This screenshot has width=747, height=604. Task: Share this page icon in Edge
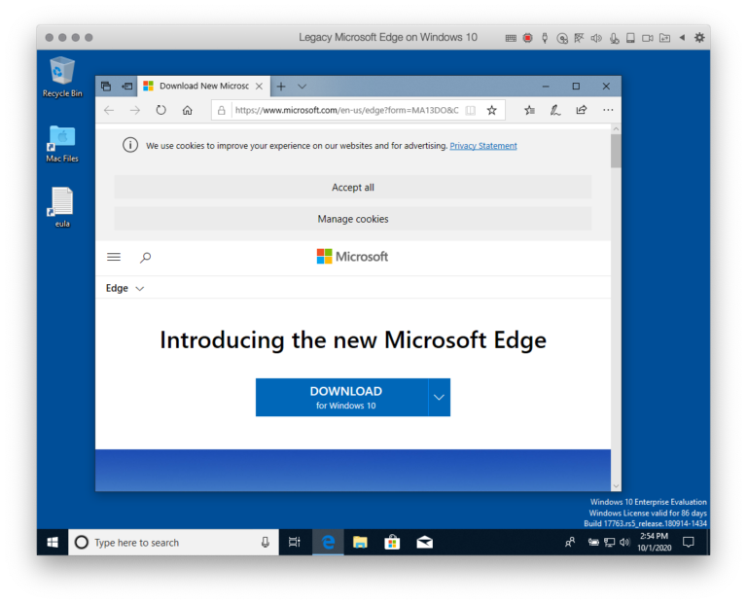point(582,110)
